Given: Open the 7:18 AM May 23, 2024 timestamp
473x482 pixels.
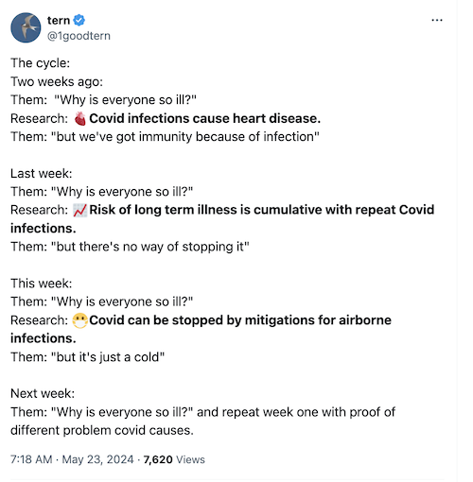Looking at the screenshot, I should pos(72,459).
